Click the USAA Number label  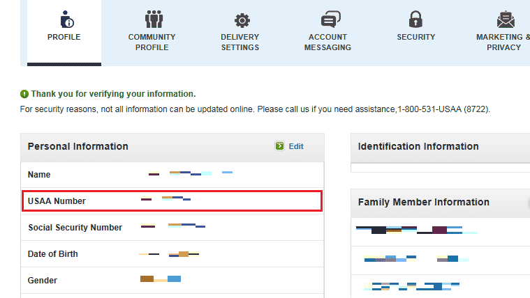tap(57, 201)
